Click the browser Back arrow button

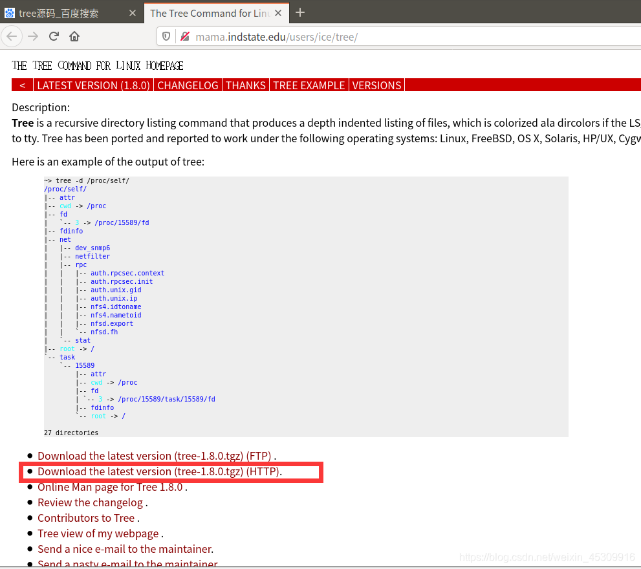pos(12,36)
